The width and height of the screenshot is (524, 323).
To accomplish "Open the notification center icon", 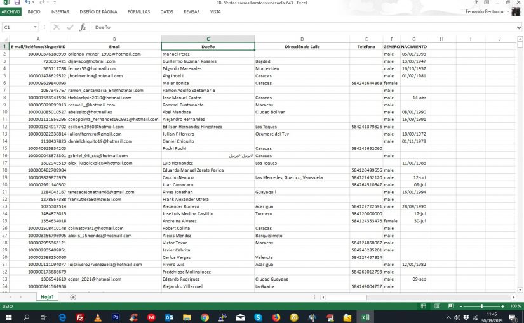I will tap(513, 317).
